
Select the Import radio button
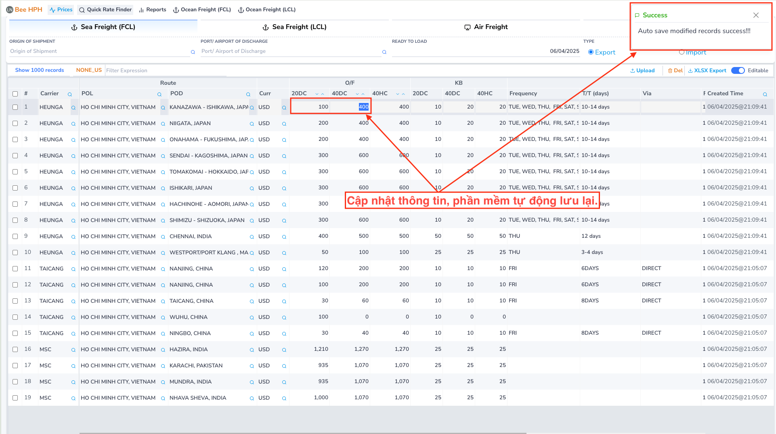tap(682, 52)
